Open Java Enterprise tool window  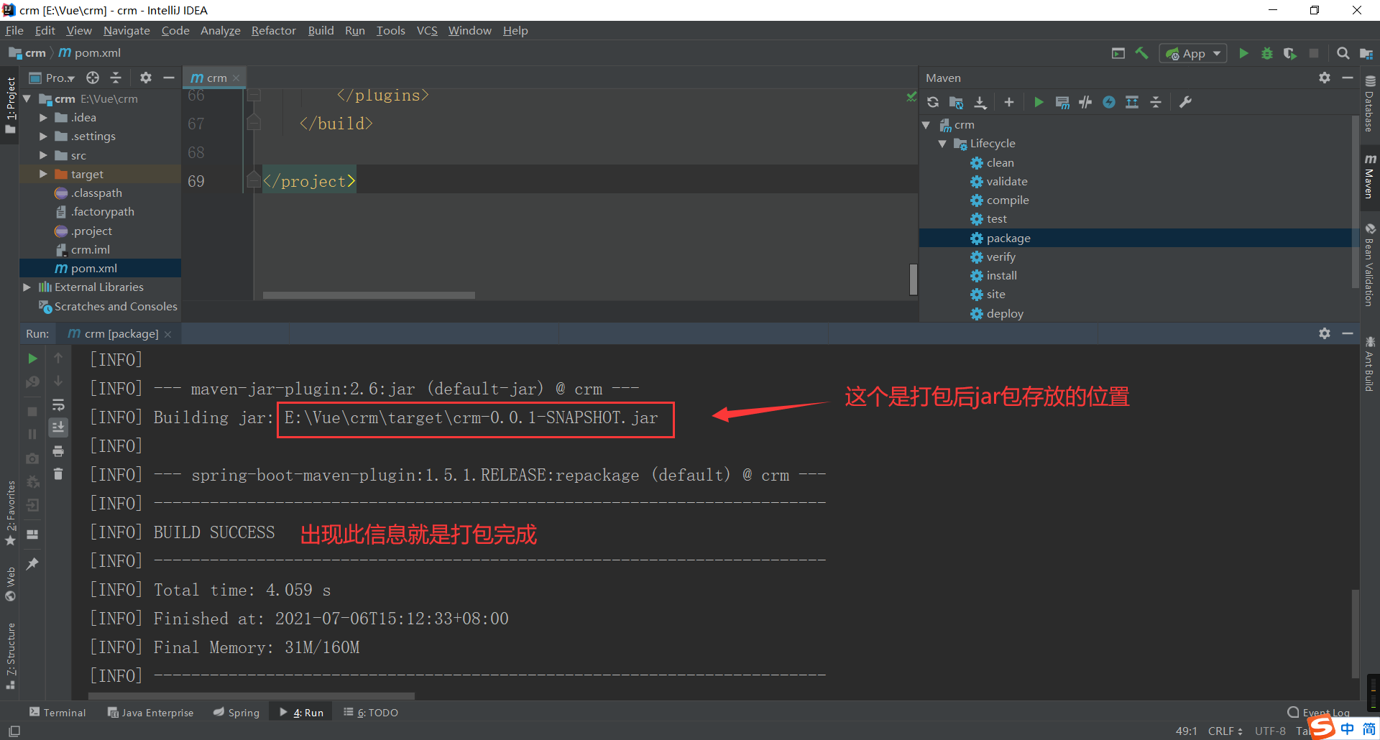[x=151, y=712]
